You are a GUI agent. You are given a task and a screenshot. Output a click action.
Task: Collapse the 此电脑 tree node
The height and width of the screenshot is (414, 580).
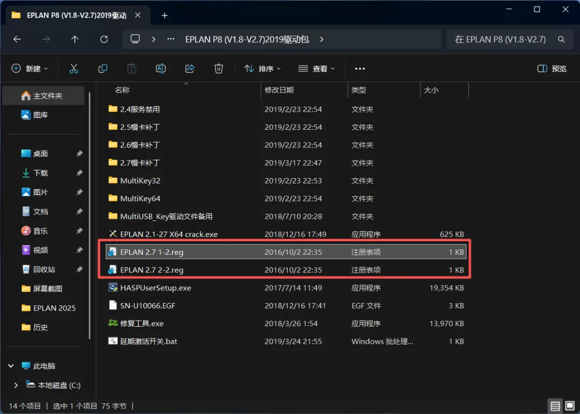click(x=11, y=366)
